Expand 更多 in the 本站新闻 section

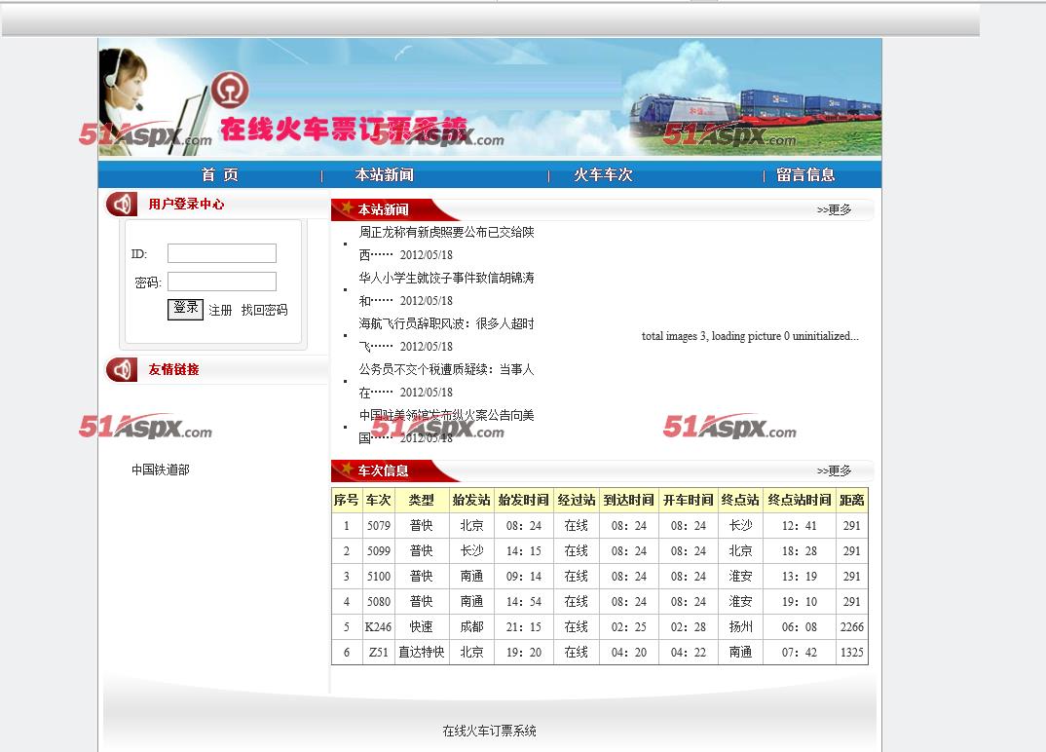834,209
